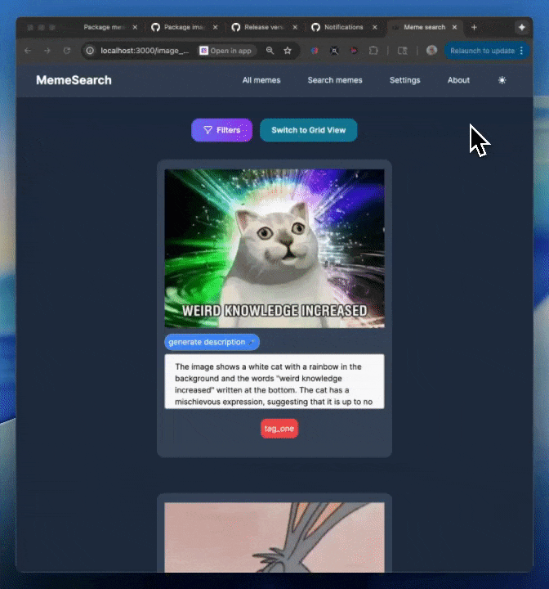Open Settings from the navigation bar
Image resolution: width=549 pixels, height=589 pixels.
[404, 80]
